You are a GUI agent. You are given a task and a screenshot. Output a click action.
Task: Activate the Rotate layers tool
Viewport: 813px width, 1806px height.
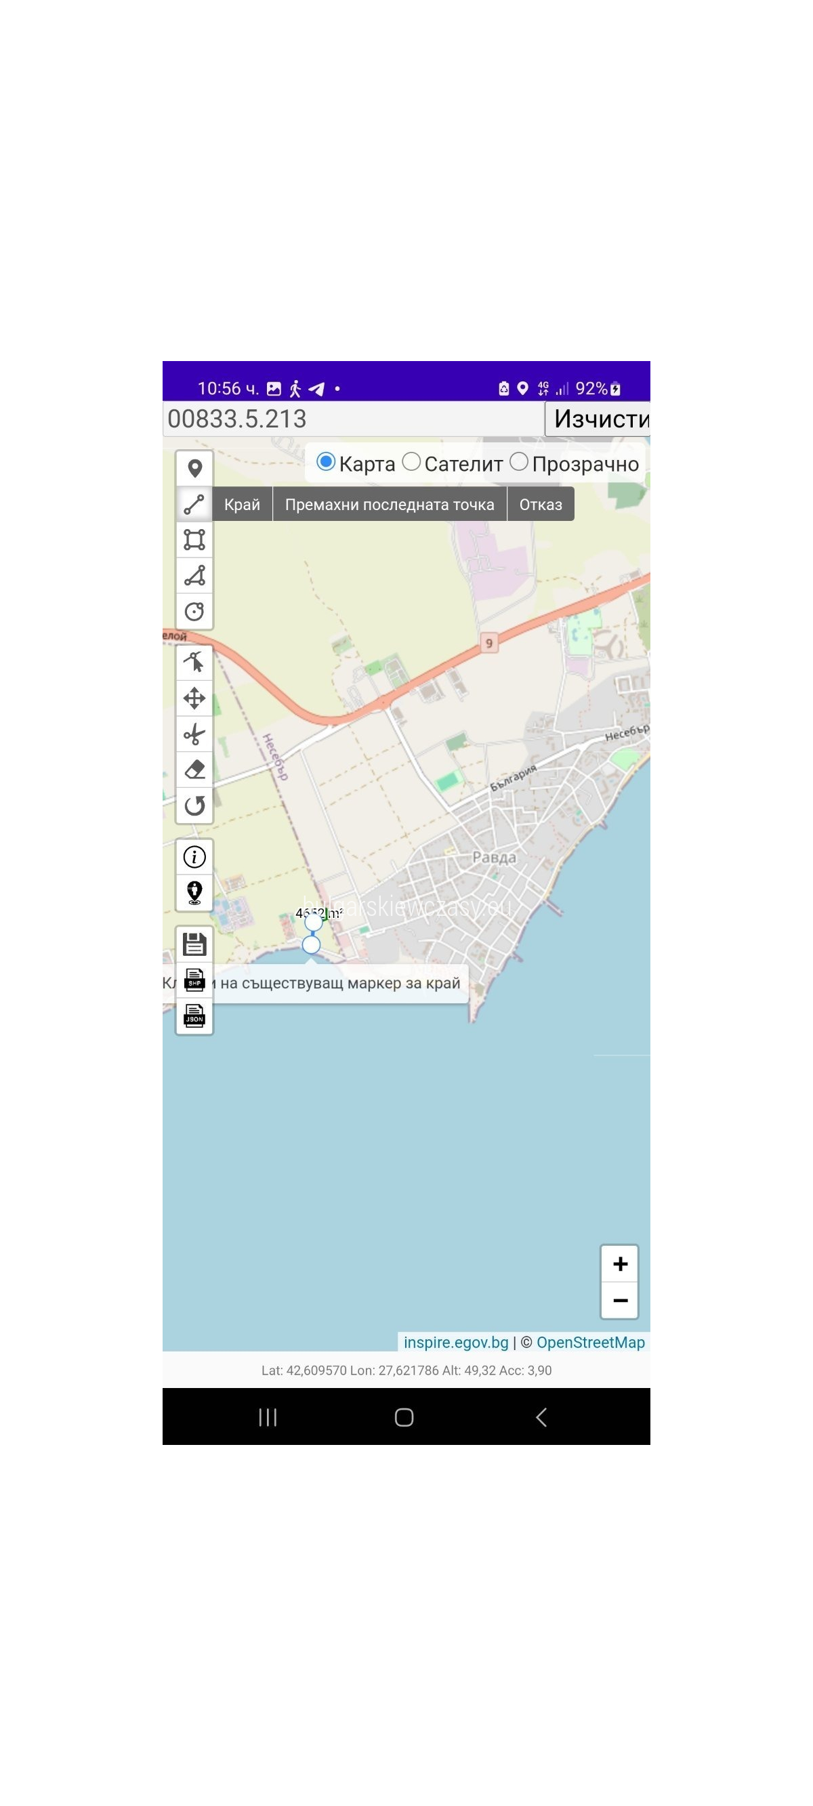pyautogui.click(x=194, y=805)
